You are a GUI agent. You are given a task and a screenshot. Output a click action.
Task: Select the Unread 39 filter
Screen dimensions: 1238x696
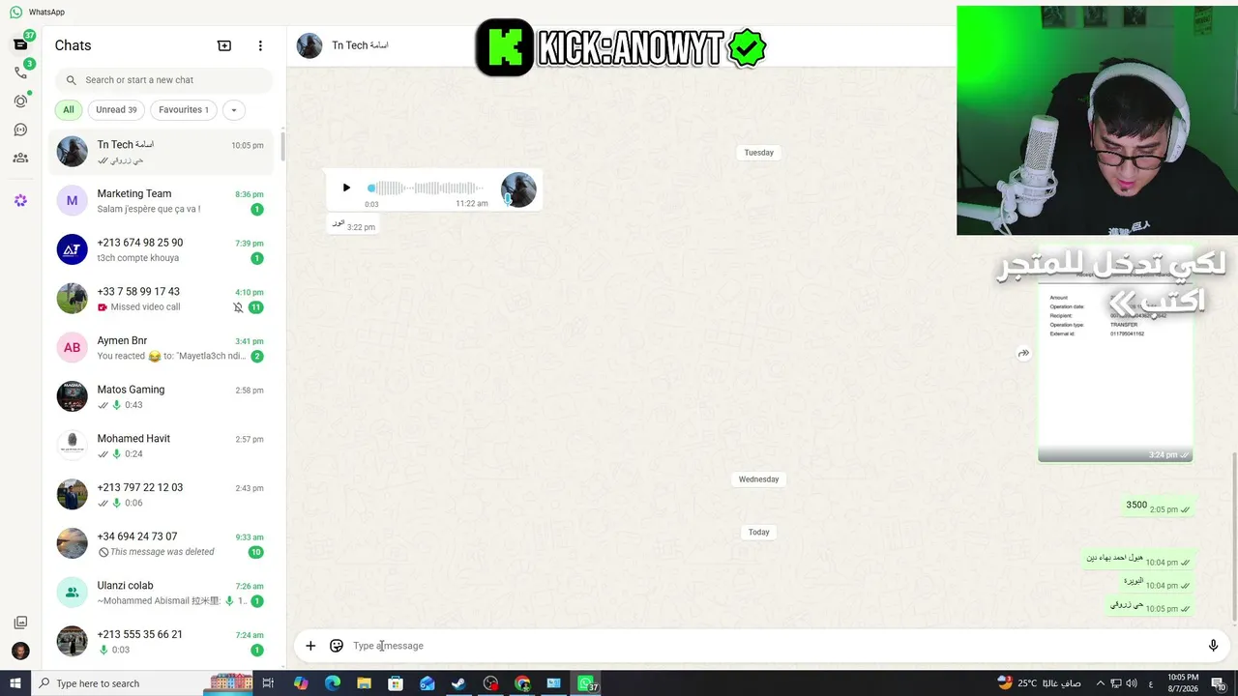pyautogui.click(x=116, y=110)
